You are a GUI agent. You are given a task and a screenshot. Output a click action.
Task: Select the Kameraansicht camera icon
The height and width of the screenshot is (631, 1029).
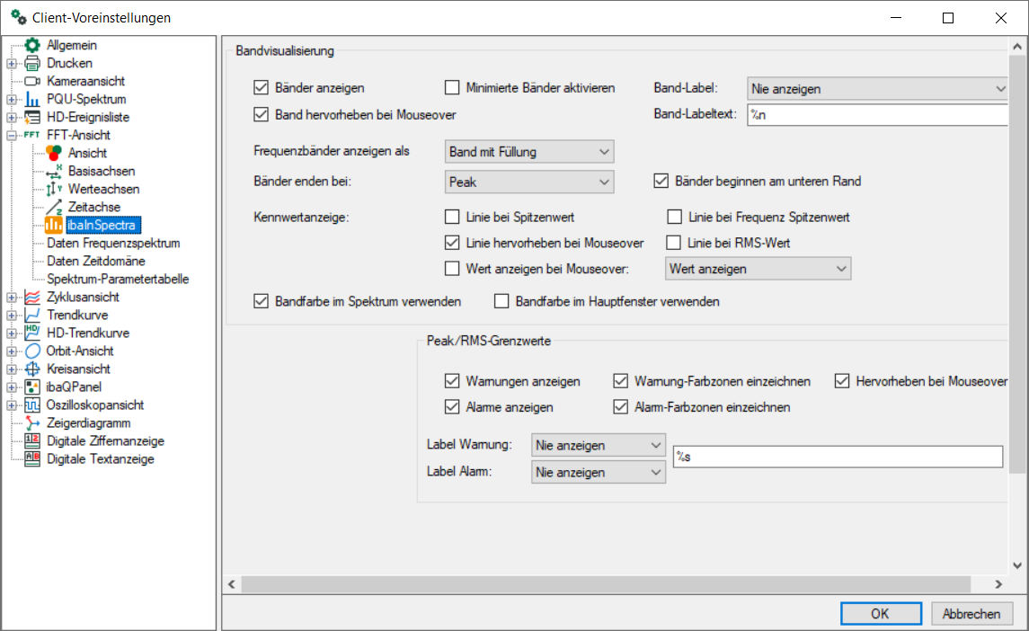(x=32, y=81)
